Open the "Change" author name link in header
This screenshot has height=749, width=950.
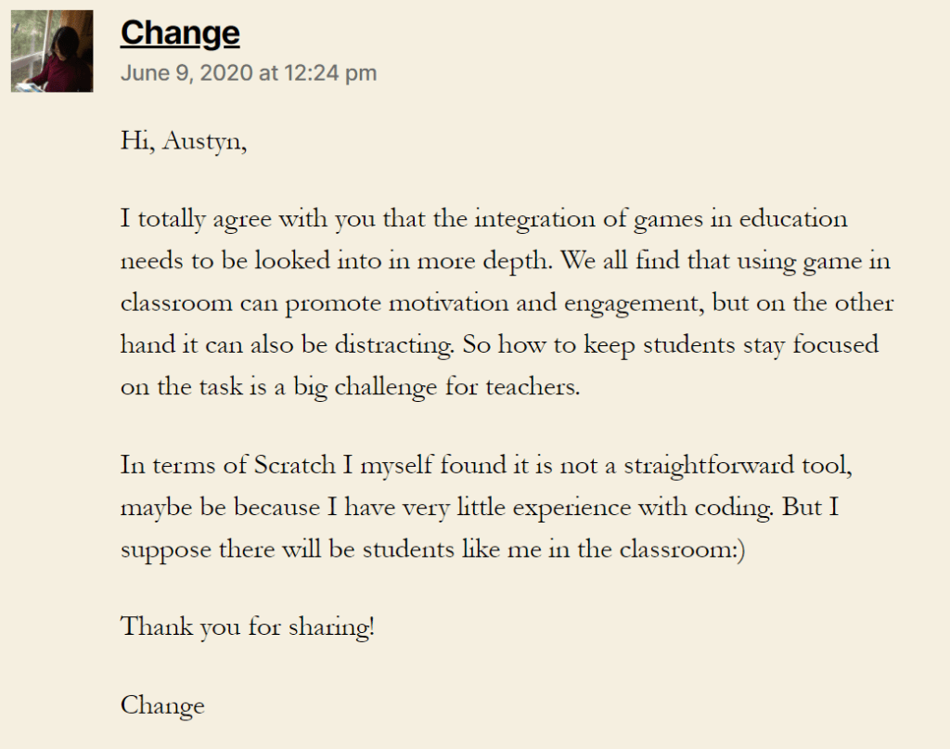180,33
